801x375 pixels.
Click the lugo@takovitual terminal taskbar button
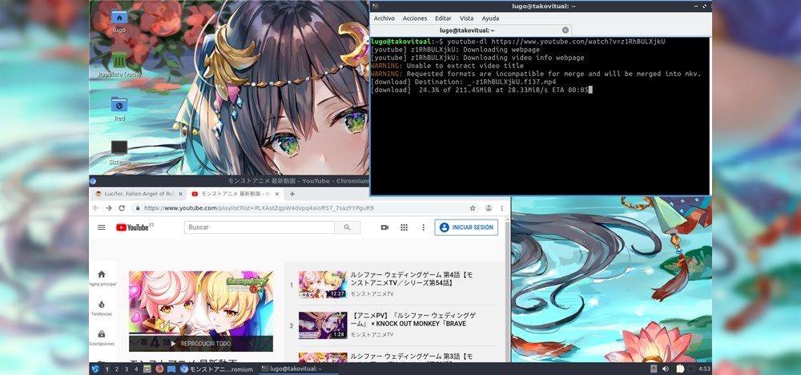pyautogui.click(x=298, y=369)
